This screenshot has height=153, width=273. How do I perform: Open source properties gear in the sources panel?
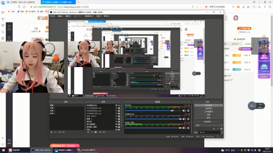coord(96,132)
